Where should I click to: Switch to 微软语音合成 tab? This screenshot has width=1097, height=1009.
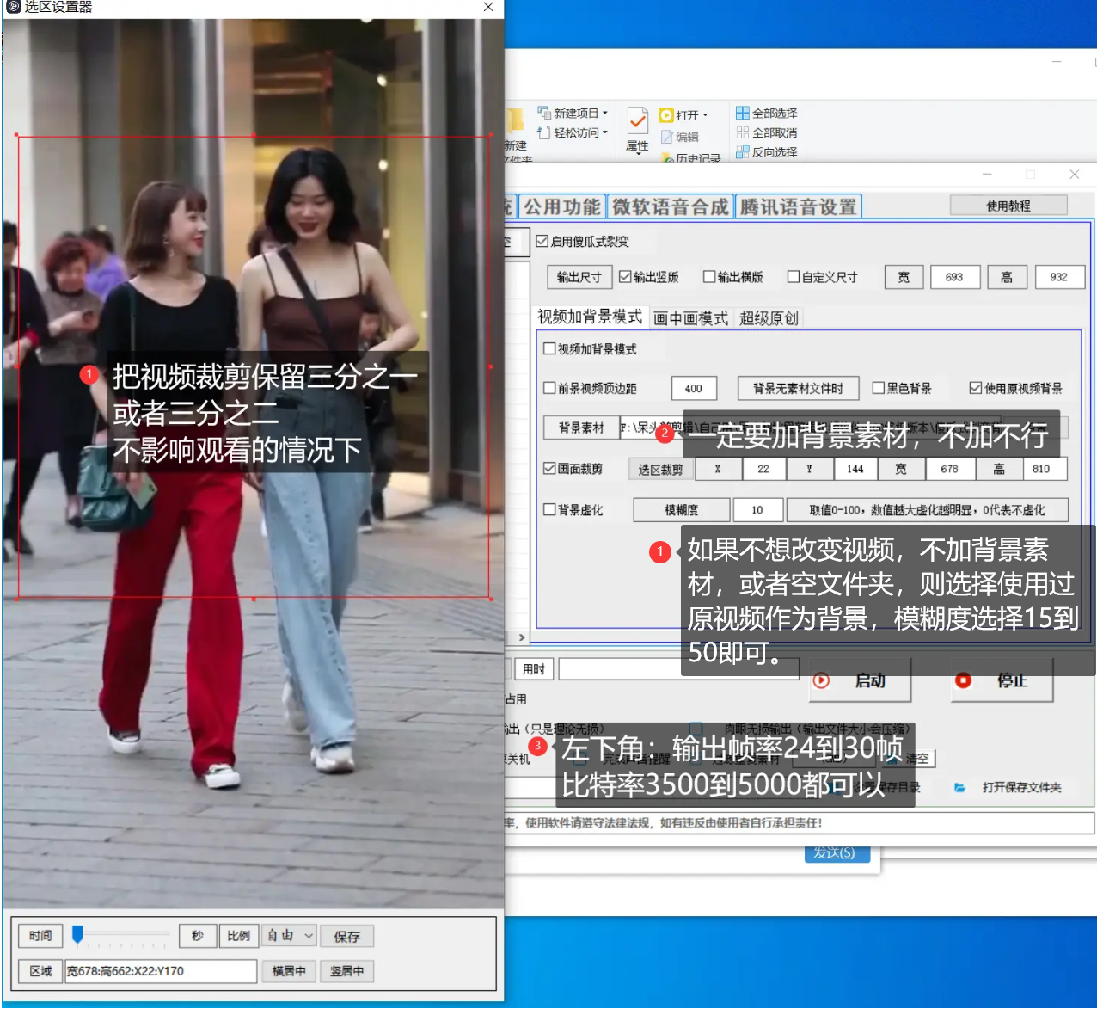point(671,207)
